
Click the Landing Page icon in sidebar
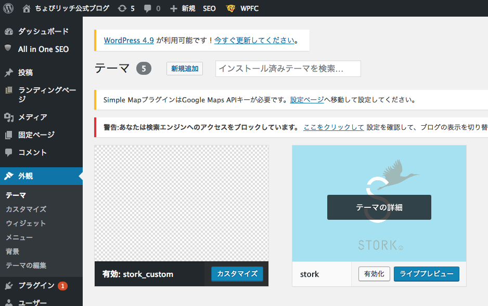9,90
